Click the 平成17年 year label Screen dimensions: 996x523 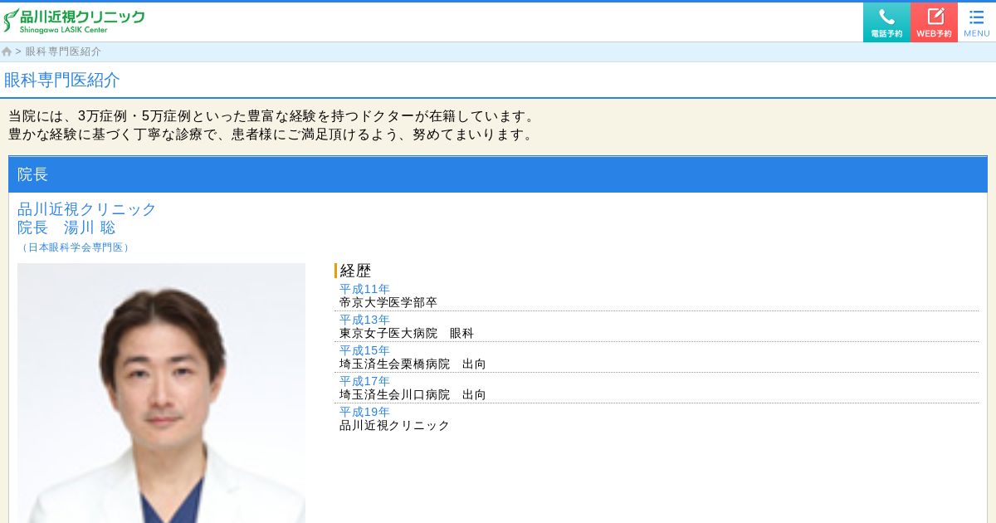coord(364,381)
